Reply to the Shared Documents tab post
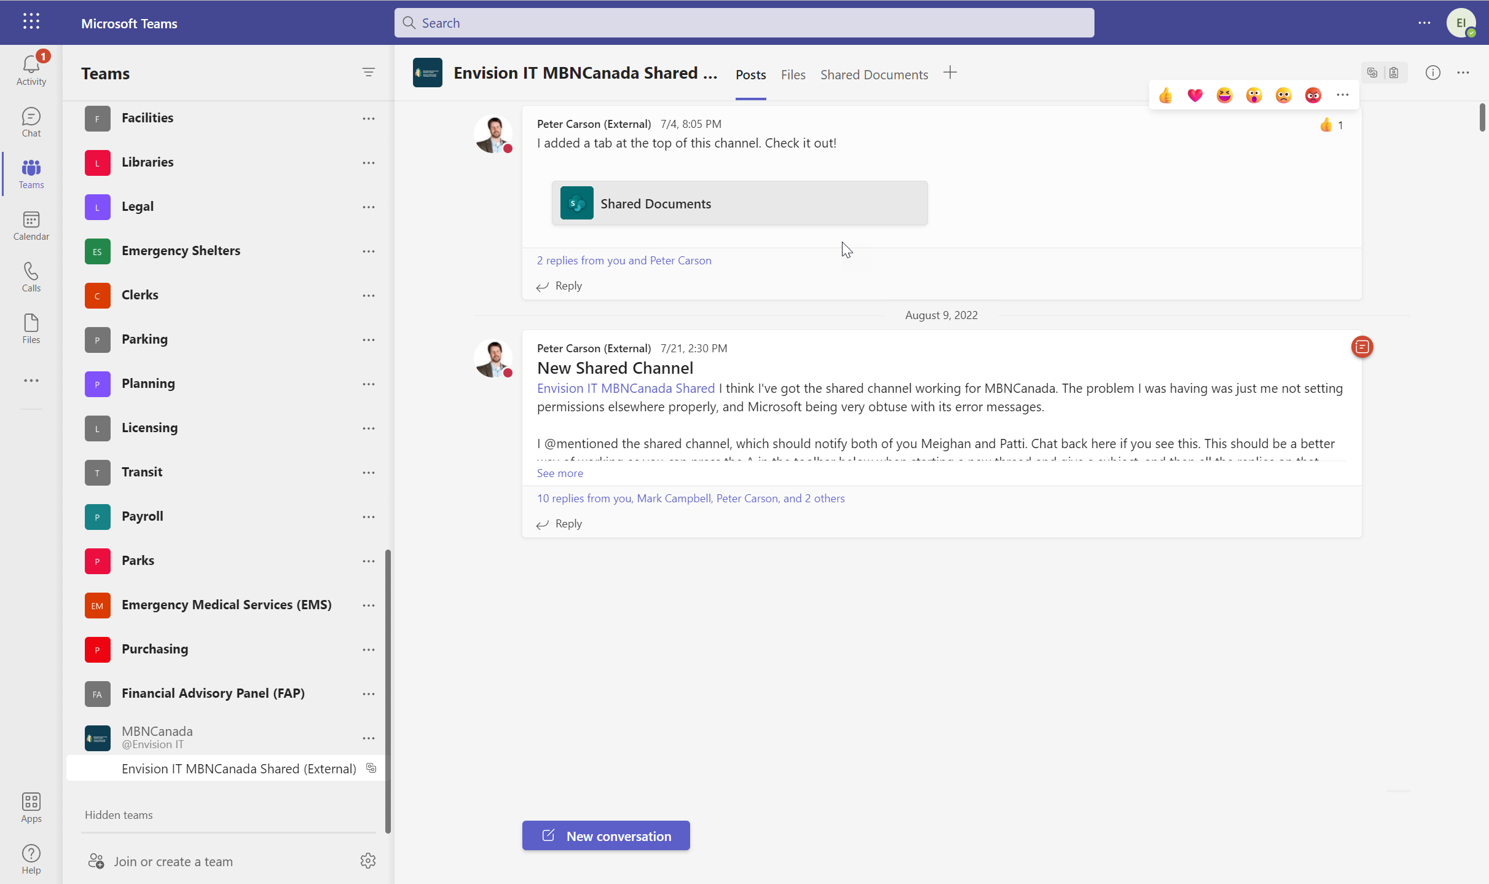Screen dimensions: 1489x884 tap(559, 286)
